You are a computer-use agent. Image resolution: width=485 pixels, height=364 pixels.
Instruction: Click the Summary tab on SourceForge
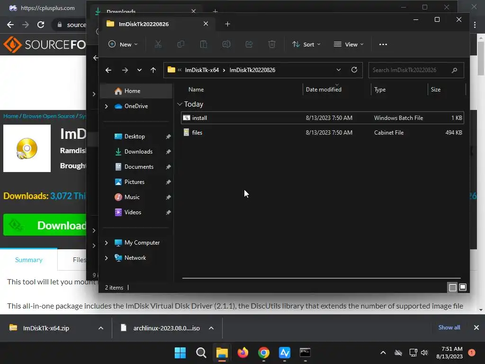(29, 260)
